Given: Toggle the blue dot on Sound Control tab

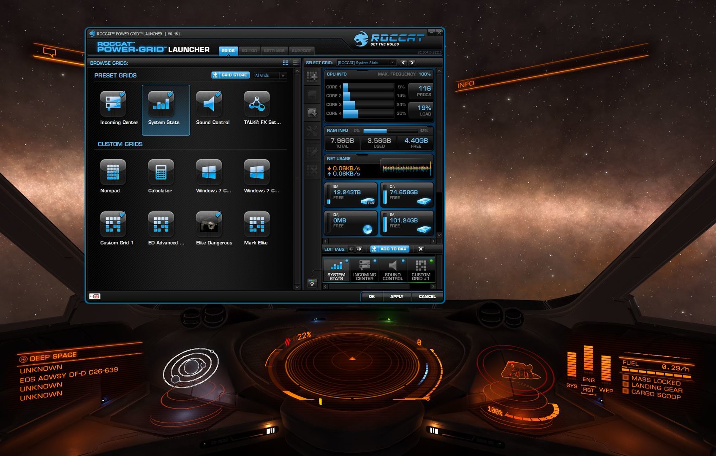Looking at the screenshot, I should point(403,261).
